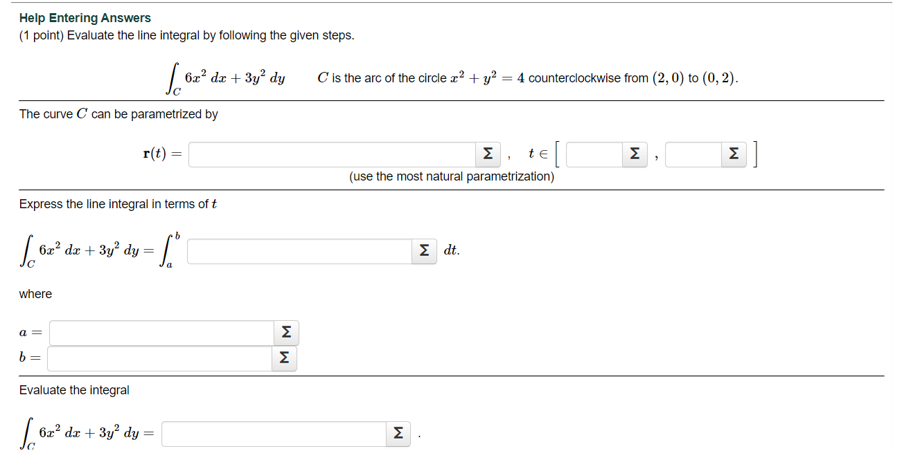Open equation editor for the integrand dt field

tap(423, 251)
